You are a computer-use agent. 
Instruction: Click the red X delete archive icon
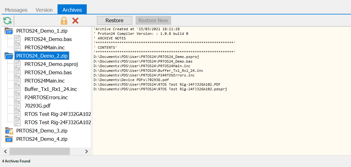(x=75, y=21)
